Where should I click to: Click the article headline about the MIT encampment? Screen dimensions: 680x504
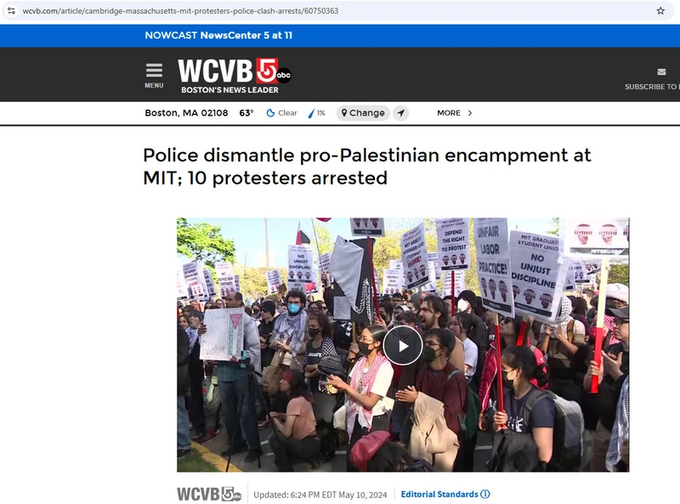click(367, 167)
